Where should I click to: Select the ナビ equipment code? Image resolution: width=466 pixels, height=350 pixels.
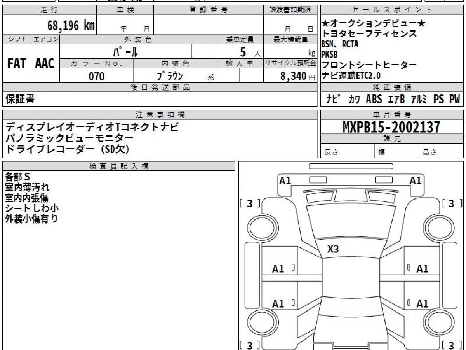pyautogui.click(x=334, y=99)
